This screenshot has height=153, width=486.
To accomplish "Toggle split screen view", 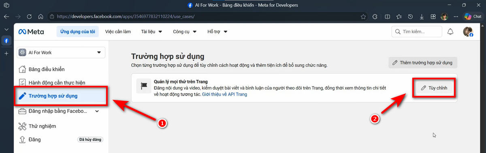I will (x=388, y=17).
